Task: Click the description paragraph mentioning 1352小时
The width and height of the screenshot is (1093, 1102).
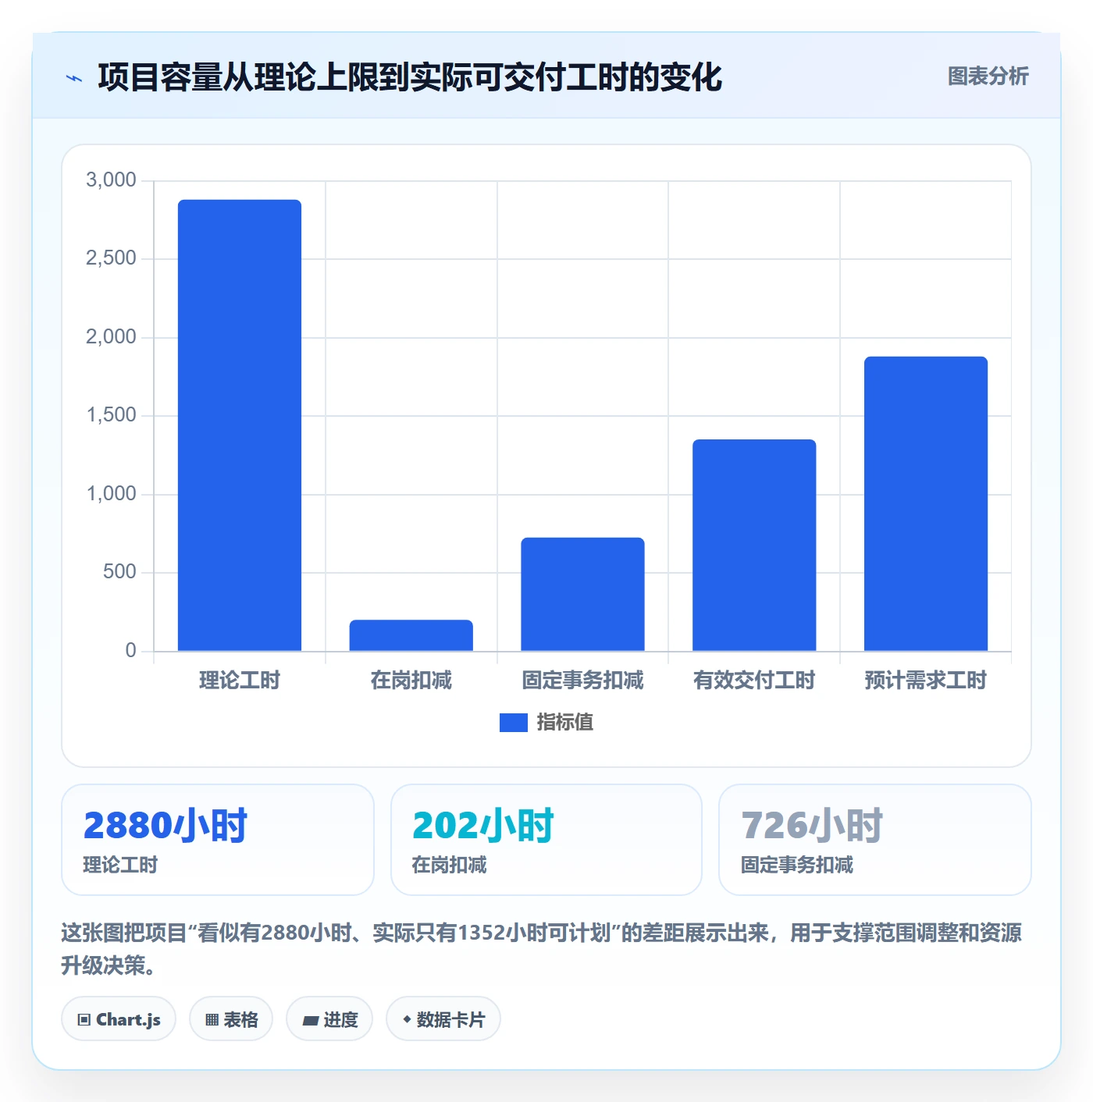Action: tap(542, 949)
